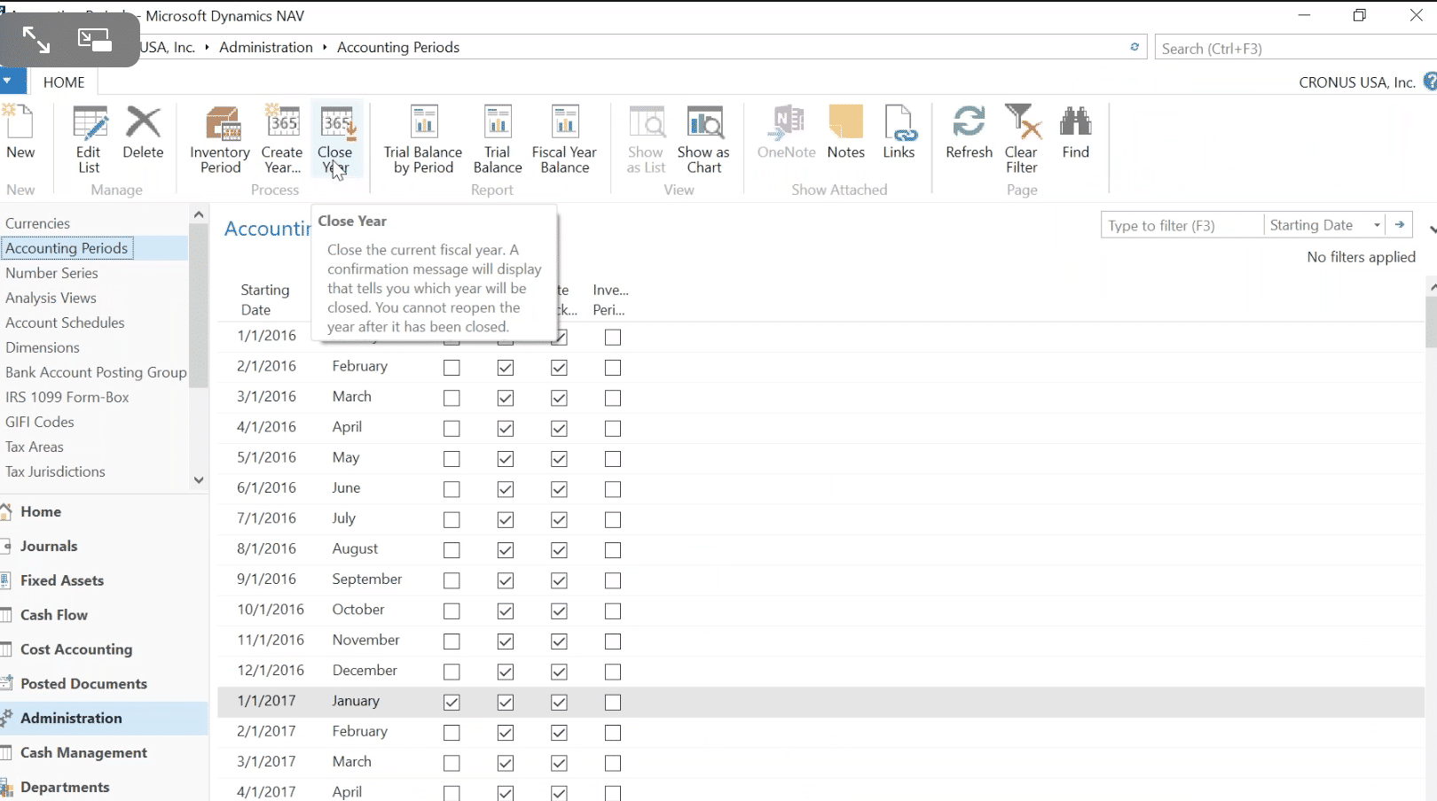Expand Administration breadcrumb arrow

pyautogui.click(x=325, y=47)
